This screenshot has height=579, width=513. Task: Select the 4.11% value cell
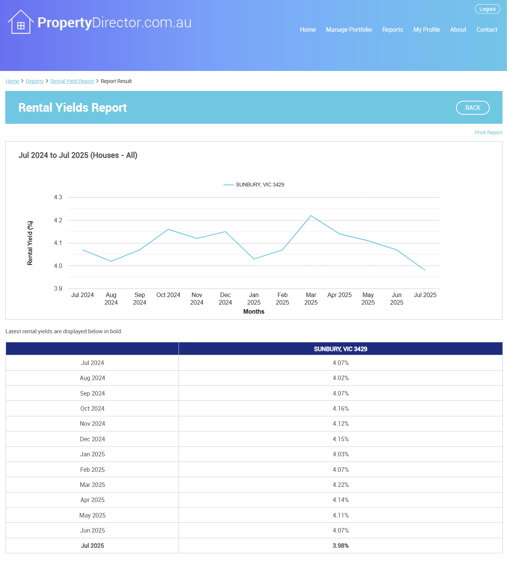(x=340, y=515)
